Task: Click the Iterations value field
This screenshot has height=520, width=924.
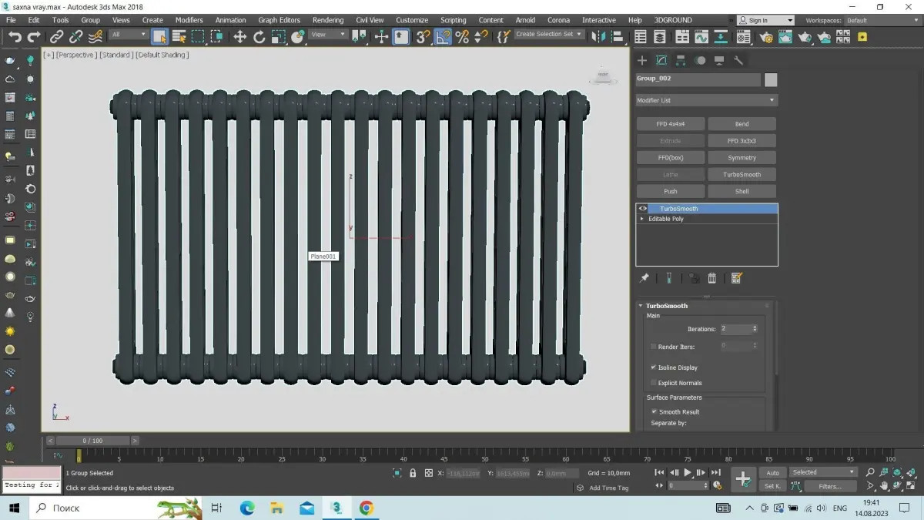Action: (x=735, y=329)
